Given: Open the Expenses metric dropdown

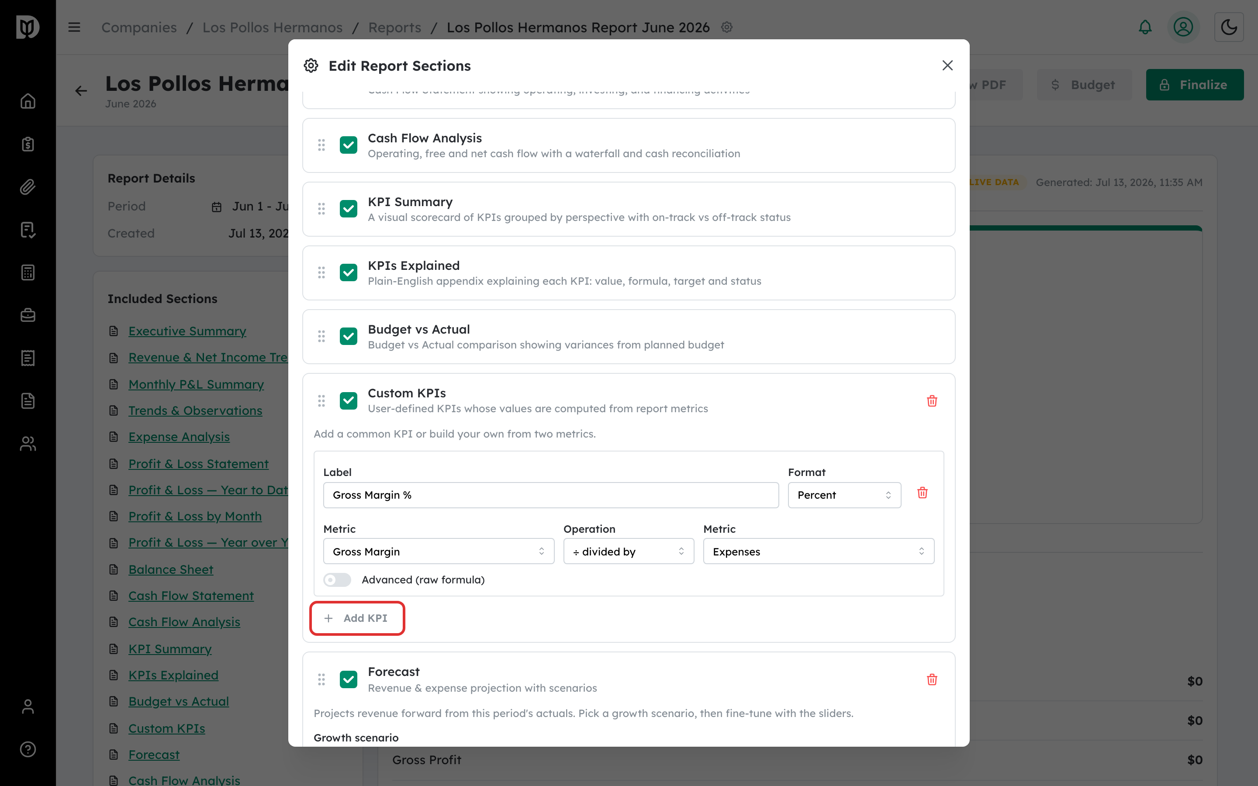Looking at the screenshot, I should (x=818, y=551).
